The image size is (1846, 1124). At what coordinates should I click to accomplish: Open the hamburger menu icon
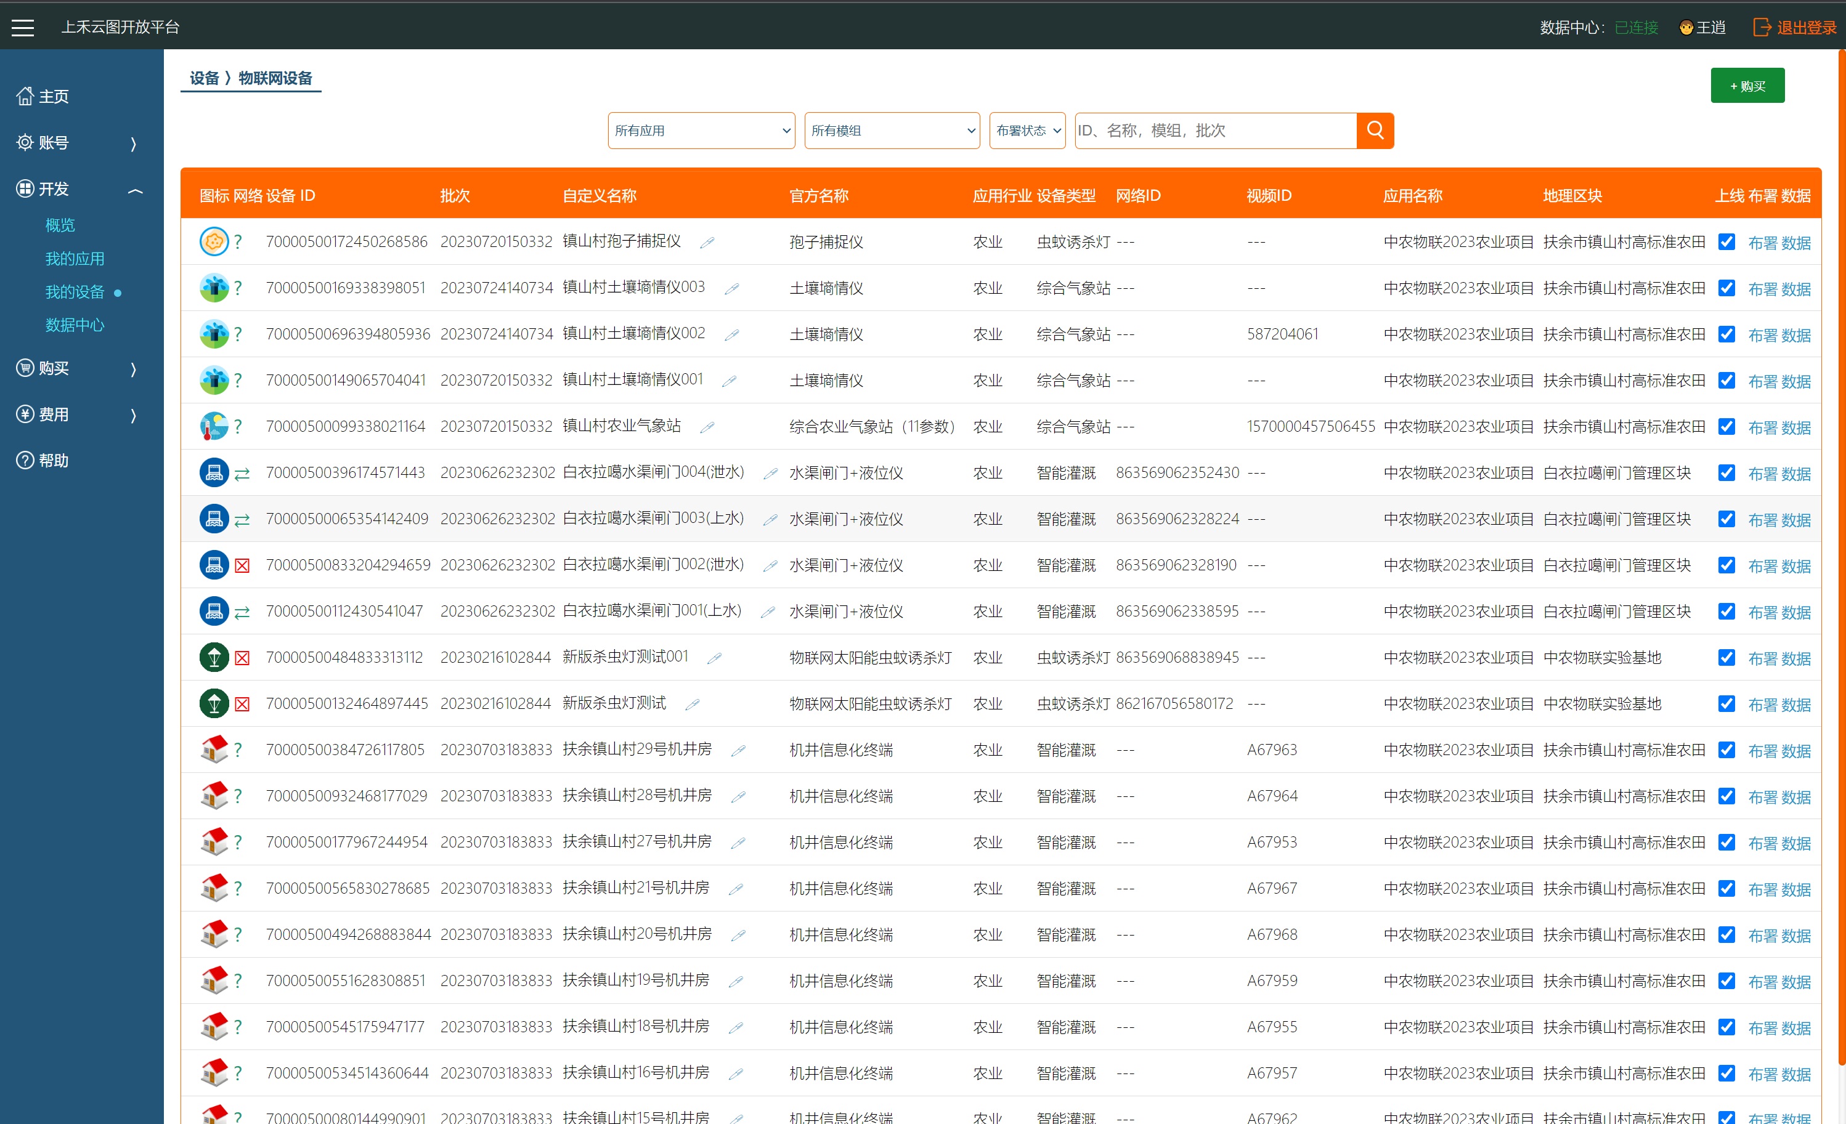22,28
